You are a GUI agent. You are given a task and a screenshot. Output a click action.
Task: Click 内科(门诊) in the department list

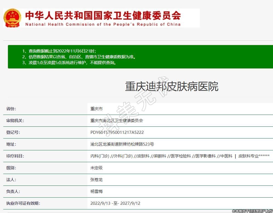click(100, 156)
